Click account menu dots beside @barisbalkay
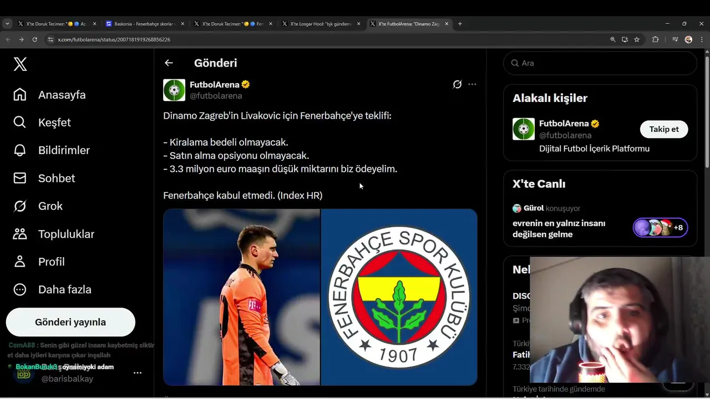 [138, 373]
